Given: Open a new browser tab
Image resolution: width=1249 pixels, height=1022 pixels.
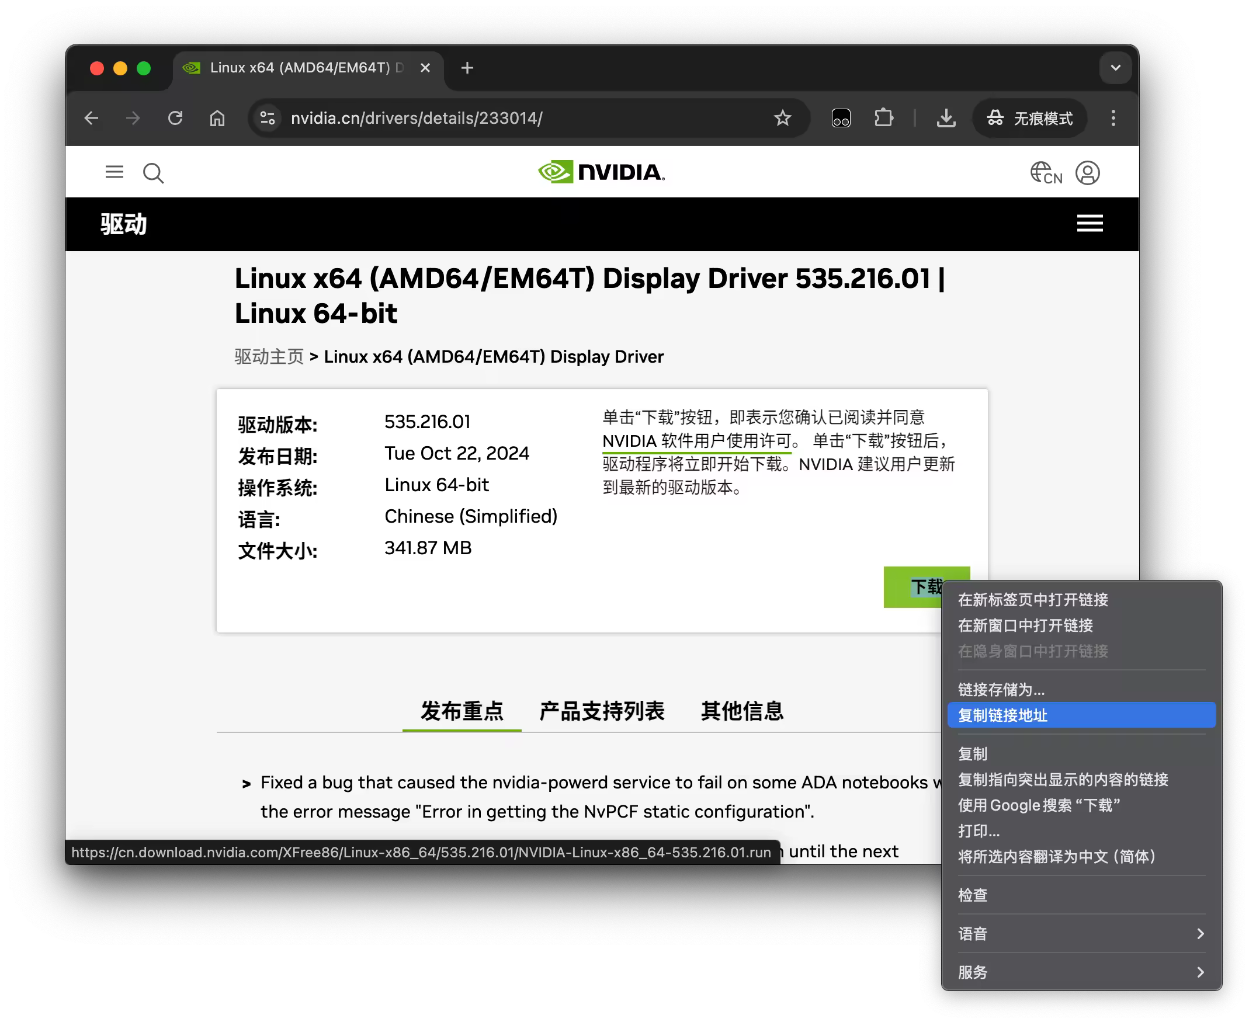Looking at the screenshot, I should click(x=467, y=68).
